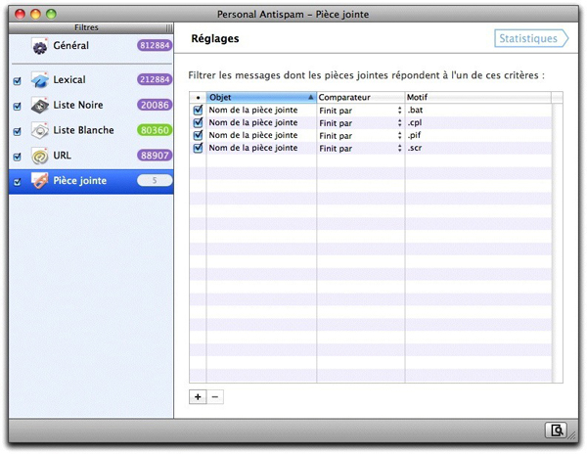The width and height of the screenshot is (587, 454).
Task: Select the URL filter row
Action: (91, 156)
